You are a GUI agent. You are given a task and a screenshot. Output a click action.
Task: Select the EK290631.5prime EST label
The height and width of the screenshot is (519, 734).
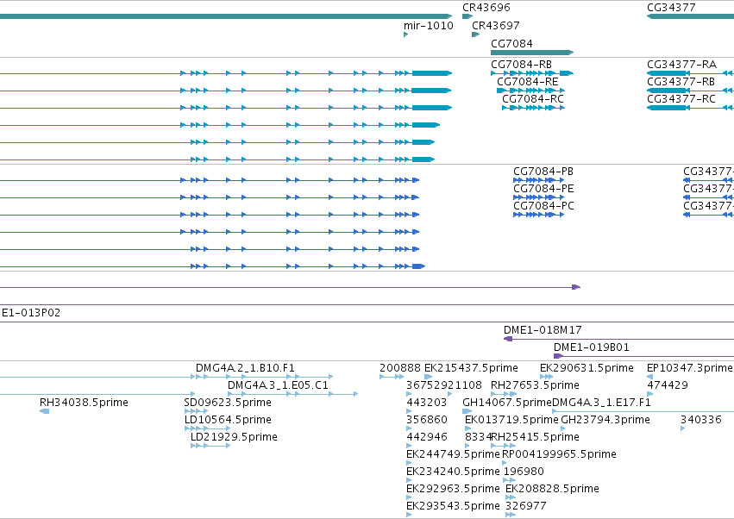[x=587, y=368]
